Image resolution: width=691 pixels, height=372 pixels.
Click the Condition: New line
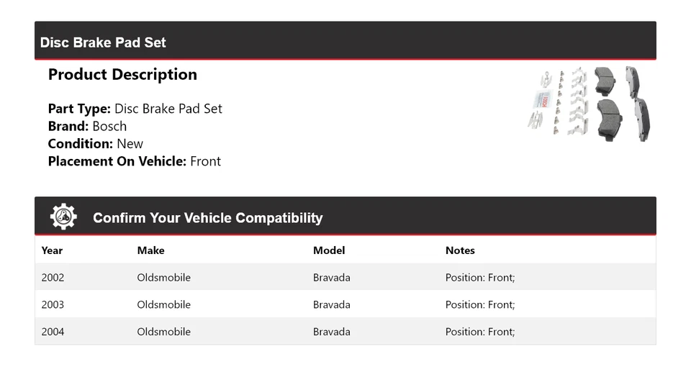pos(95,143)
